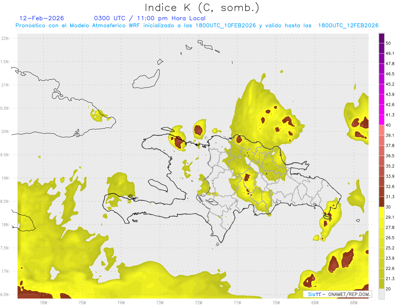The height and width of the screenshot is (307, 397).
Task: Click legend value "45.2"
Action: tap(390, 84)
